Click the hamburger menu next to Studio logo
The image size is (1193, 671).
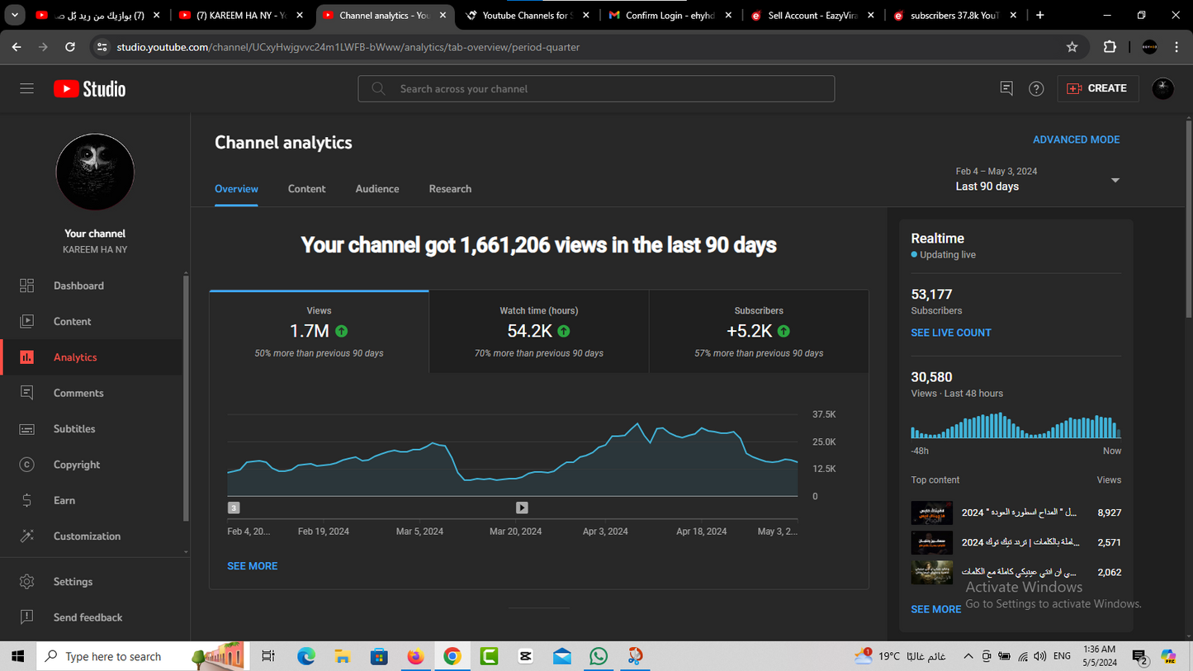point(26,88)
